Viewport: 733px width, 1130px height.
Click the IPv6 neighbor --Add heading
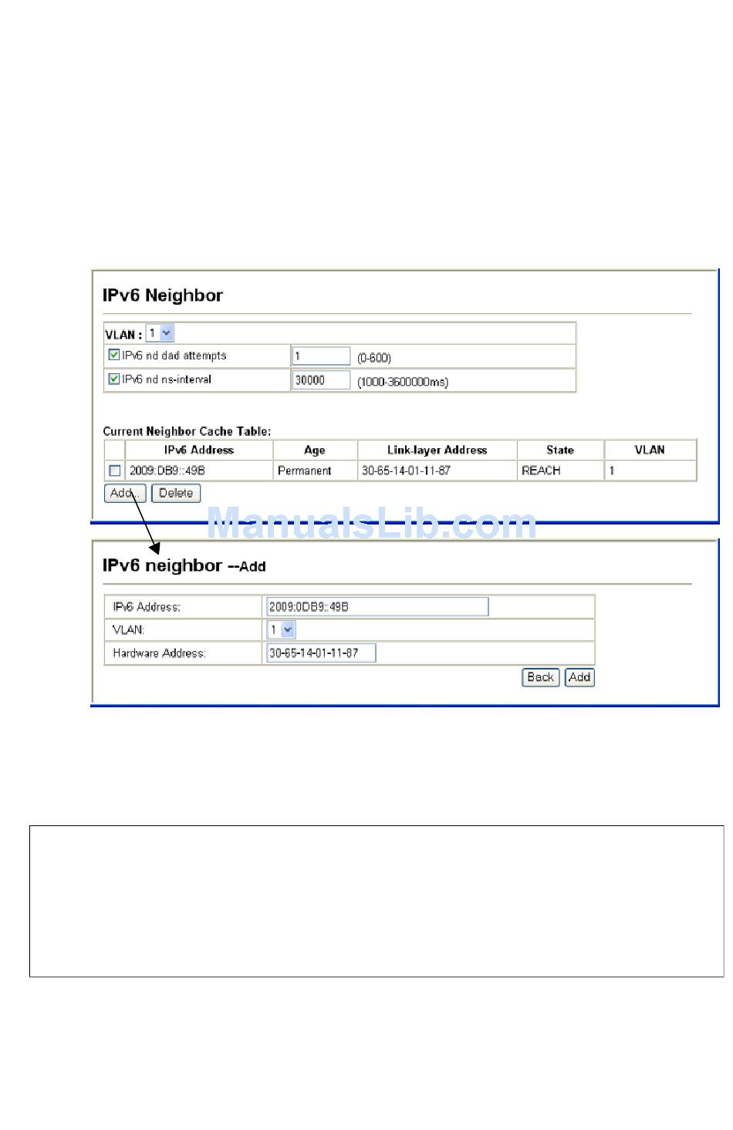(184, 565)
